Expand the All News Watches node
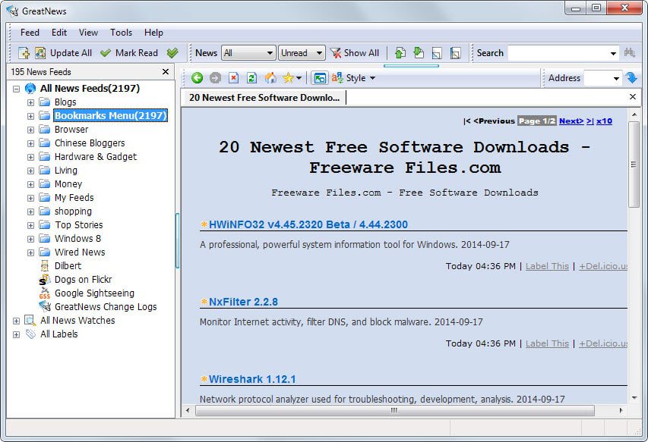This screenshot has height=442, width=648. (16, 321)
